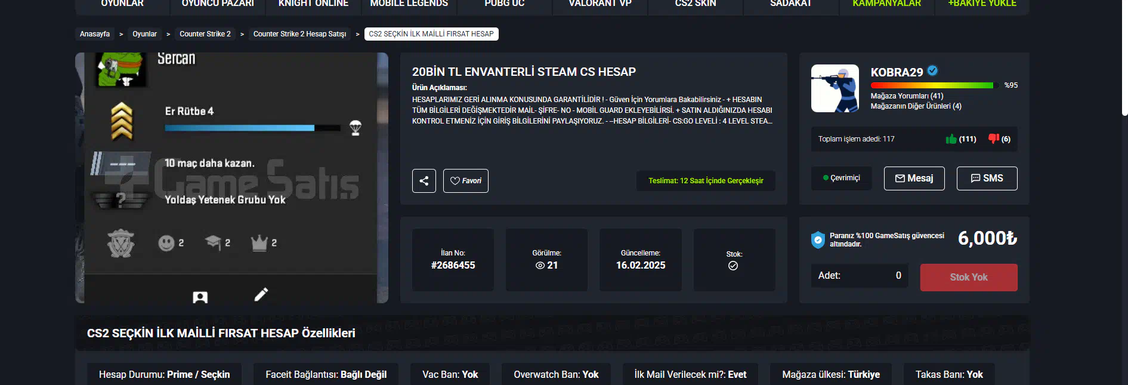Image resolution: width=1128 pixels, height=385 pixels.
Task: Click the current breadcrumb CS2 SEÇKİN İLK MAİLLİ FIRSAT HESAP
Action: (431, 34)
